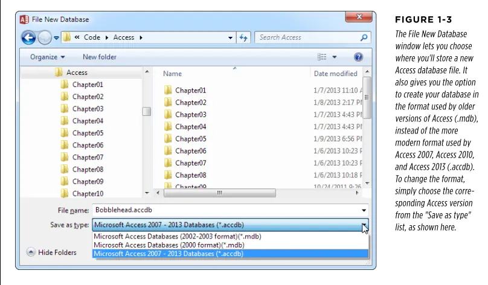488x285 pixels.
Task: Click file list vertical scrollbar thumb
Action: (x=367, y=98)
